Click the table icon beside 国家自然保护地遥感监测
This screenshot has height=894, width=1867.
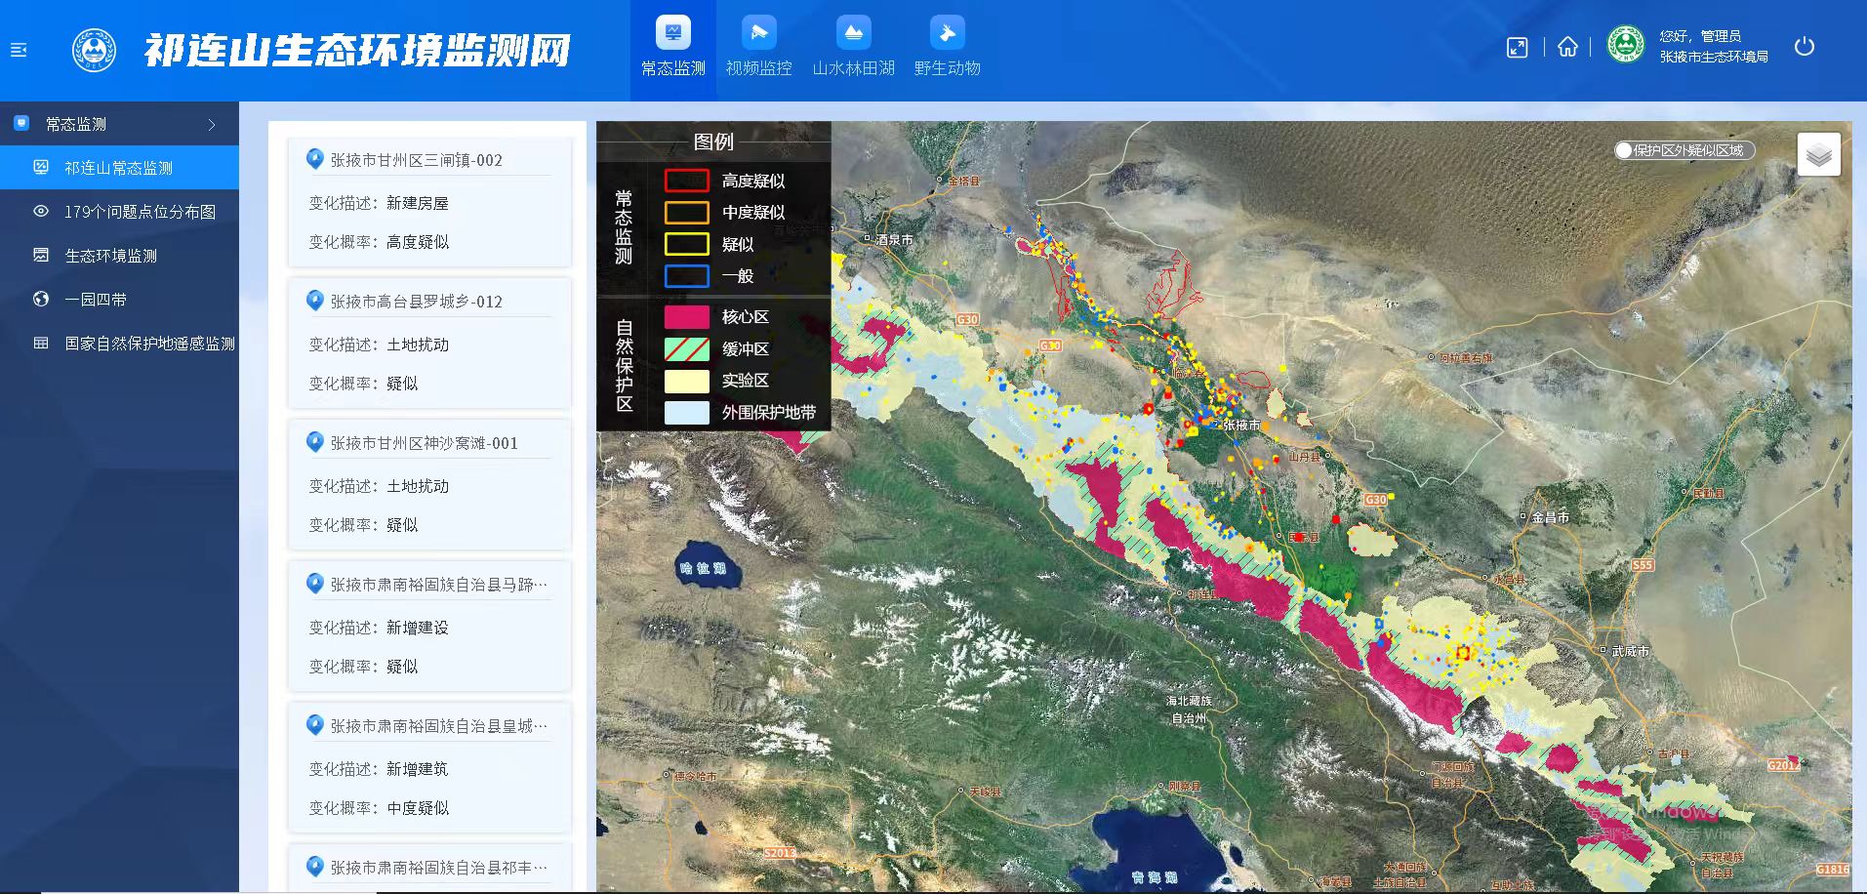[x=41, y=344]
